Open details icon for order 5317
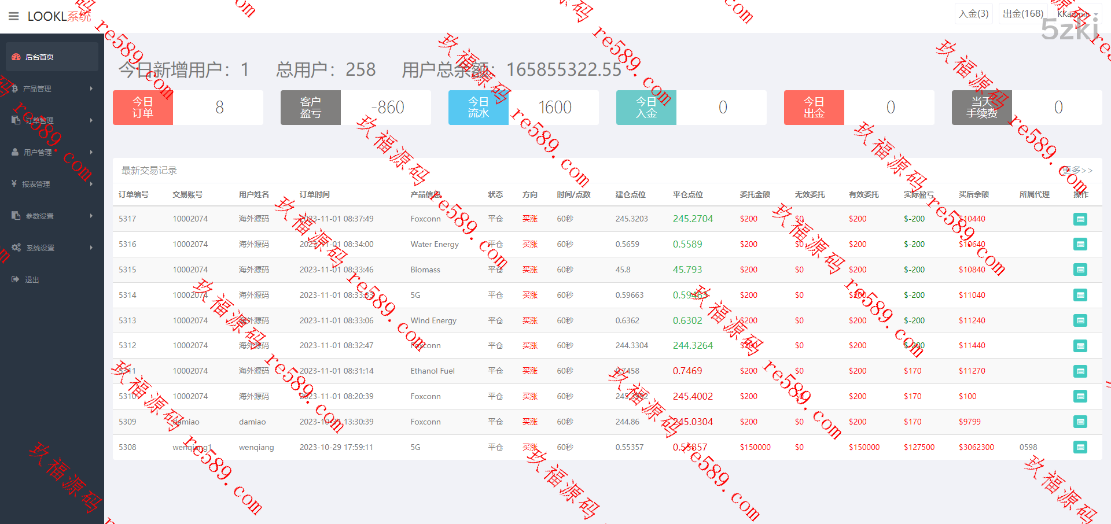The width and height of the screenshot is (1111, 524). (x=1080, y=219)
